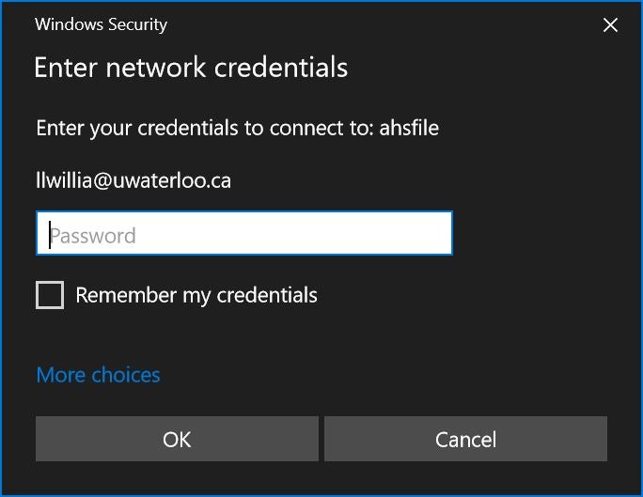
Task: Enable the Remember my credentials checkbox
Action: [x=50, y=295]
